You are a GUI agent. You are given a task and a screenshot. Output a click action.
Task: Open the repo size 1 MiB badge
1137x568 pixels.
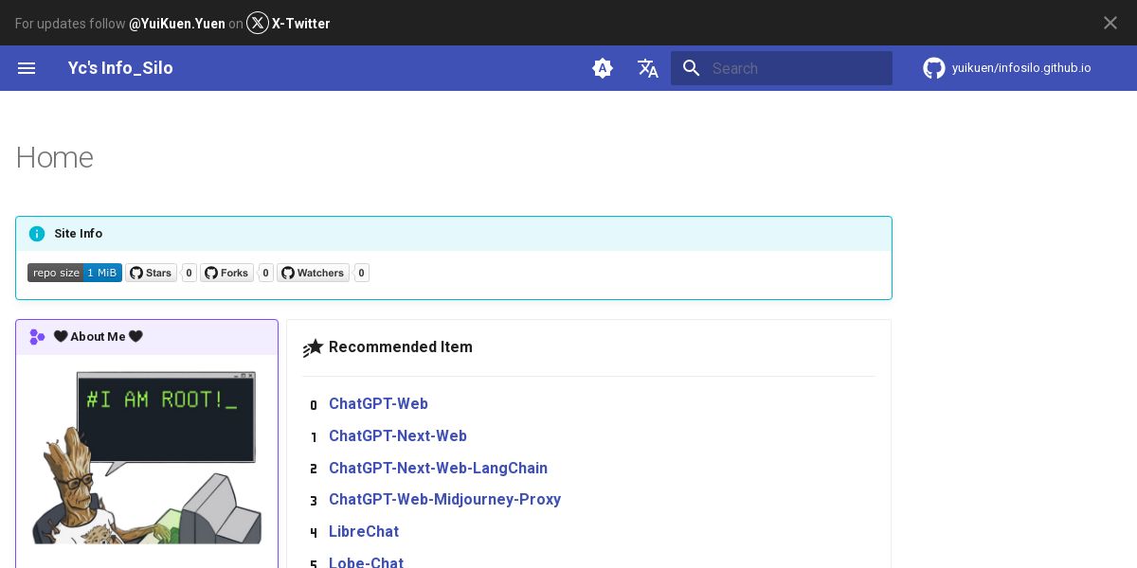[x=75, y=273]
